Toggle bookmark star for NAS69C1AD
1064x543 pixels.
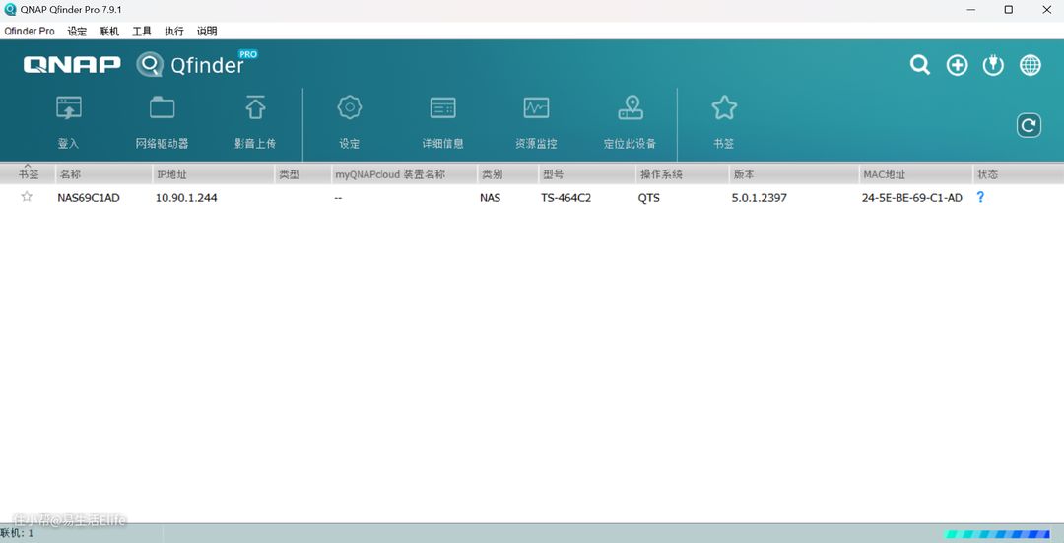tap(27, 197)
